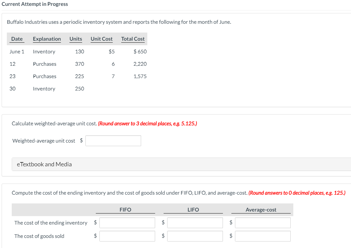The width and height of the screenshot is (351, 248).
Task: Click the Date column header
Action: coord(17,39)
